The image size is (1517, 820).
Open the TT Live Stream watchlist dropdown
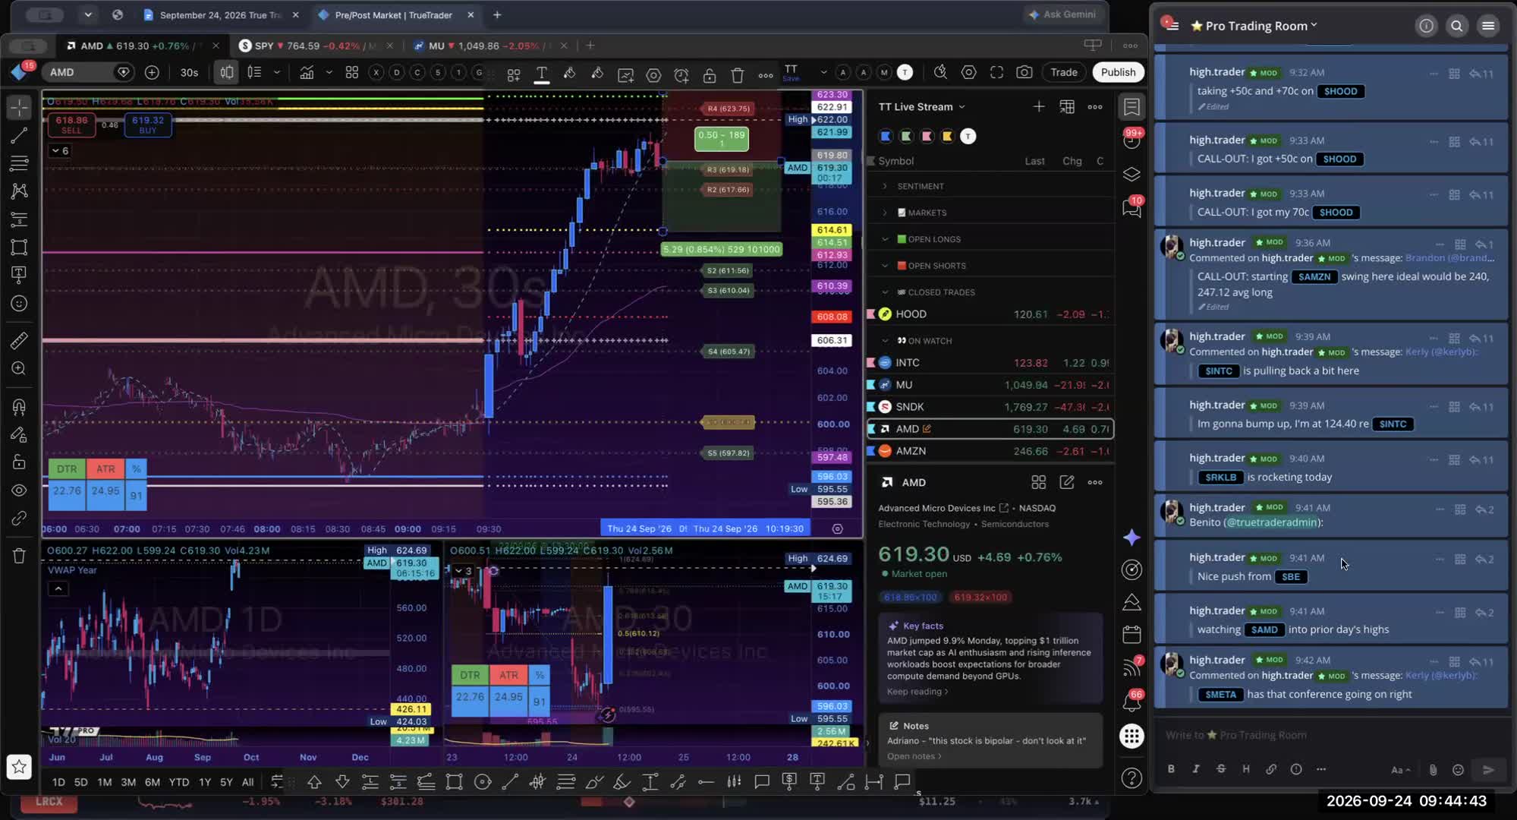(922, 107)
